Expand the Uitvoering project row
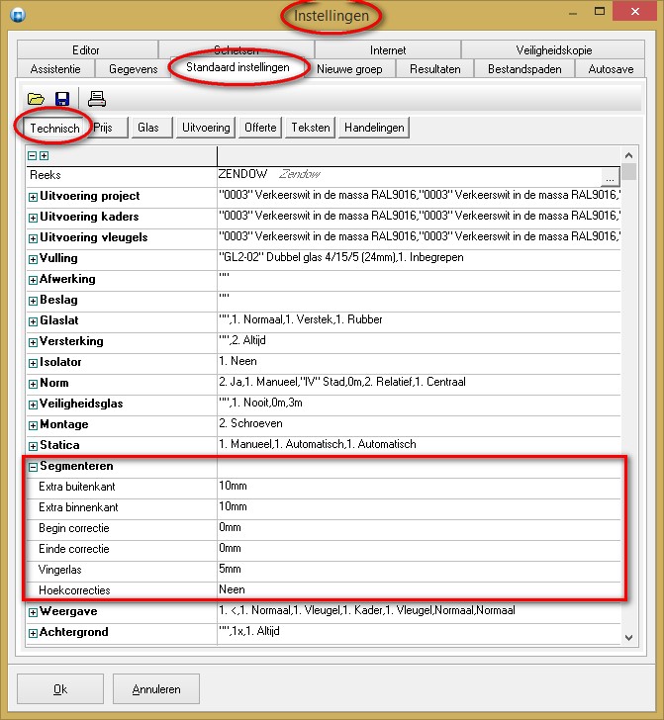Image resolution: width=664 pixels, height=720 pixels. tap(33, 197)
